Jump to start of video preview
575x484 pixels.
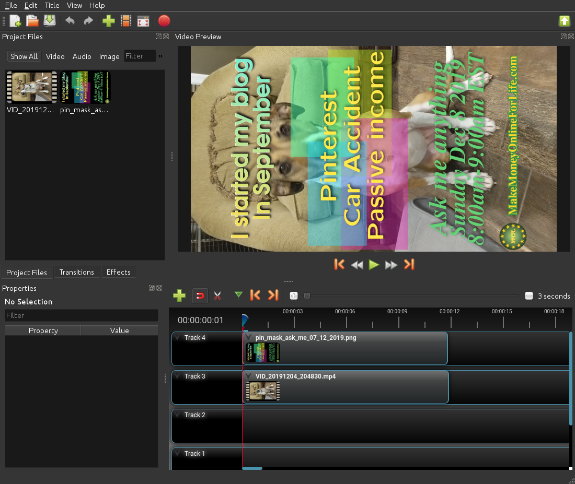point(339,265)
